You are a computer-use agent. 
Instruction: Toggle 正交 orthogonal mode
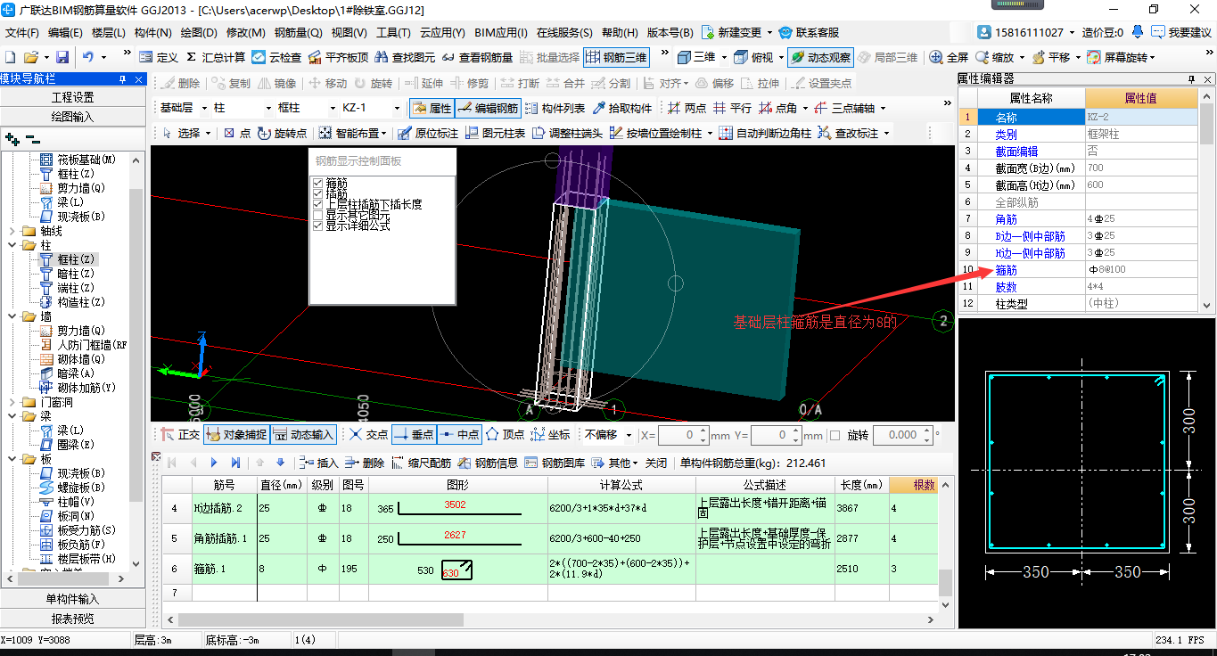tap(180, 435)
